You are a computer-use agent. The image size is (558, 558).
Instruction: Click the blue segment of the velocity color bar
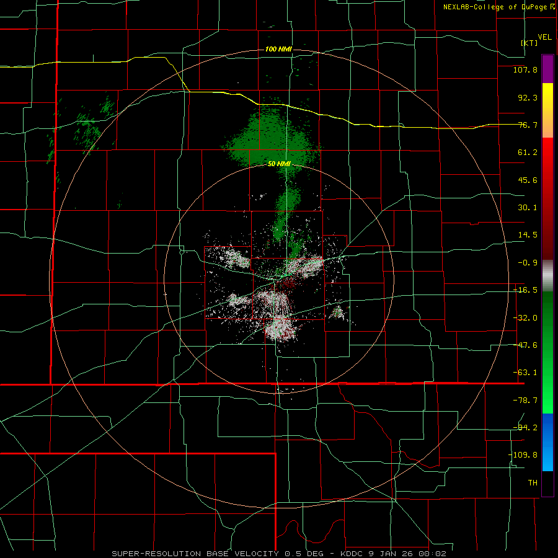pos(547,442)
